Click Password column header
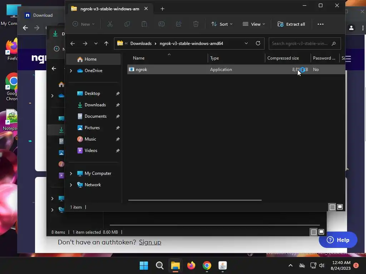The width and height of the screenshot is (366, 274). 324,58
